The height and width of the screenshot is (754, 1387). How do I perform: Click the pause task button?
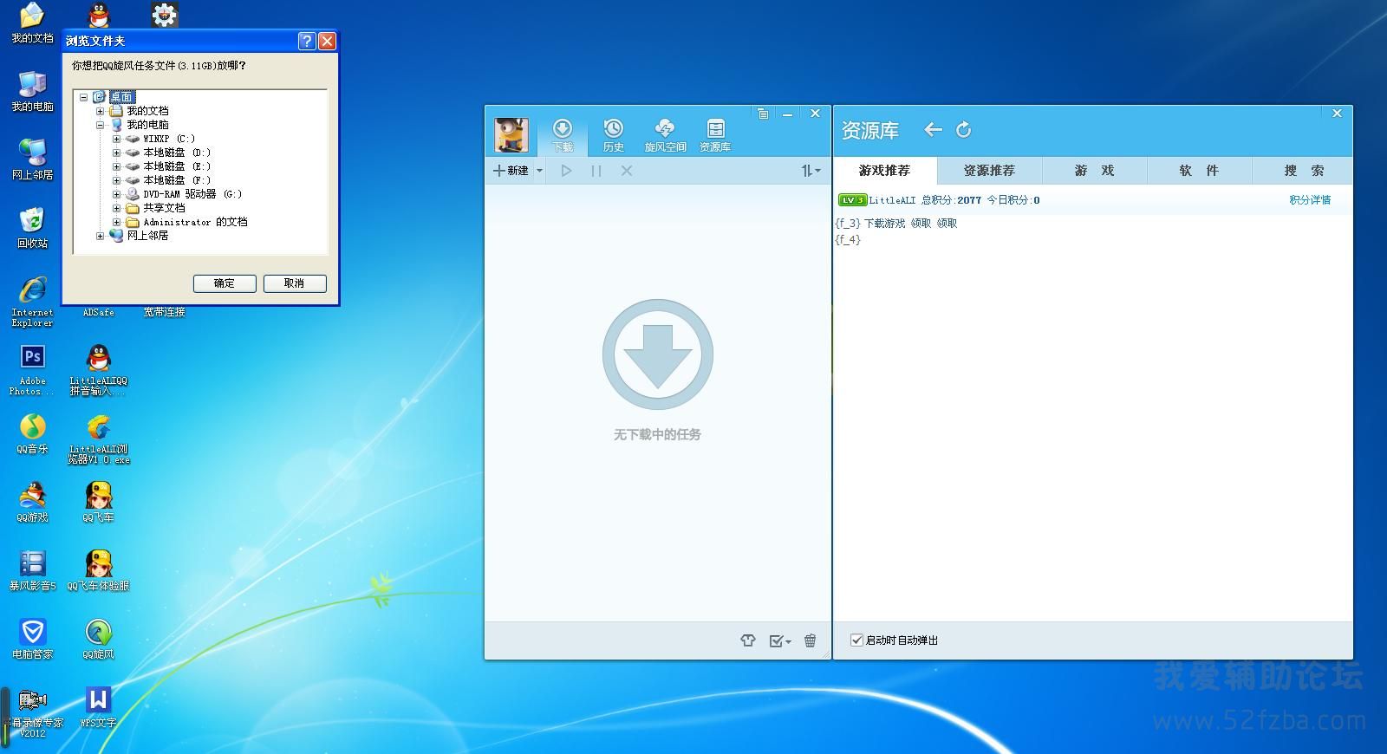[596, 171]
